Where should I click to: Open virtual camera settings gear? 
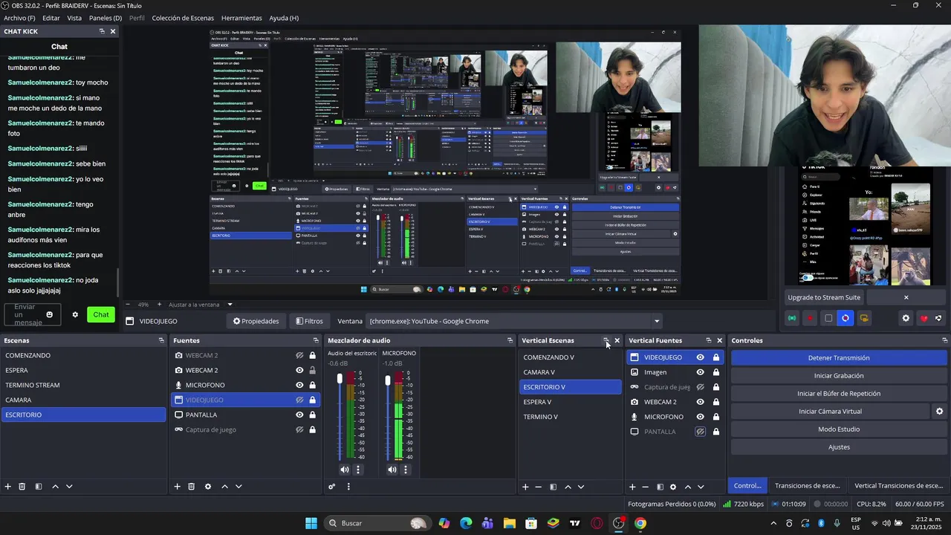tap(939, 412)
